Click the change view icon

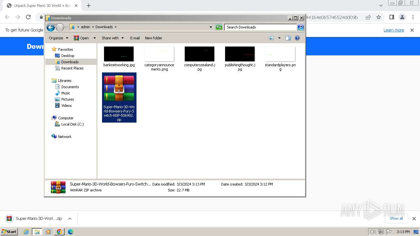pyautogui.click(x=271, y=38)
